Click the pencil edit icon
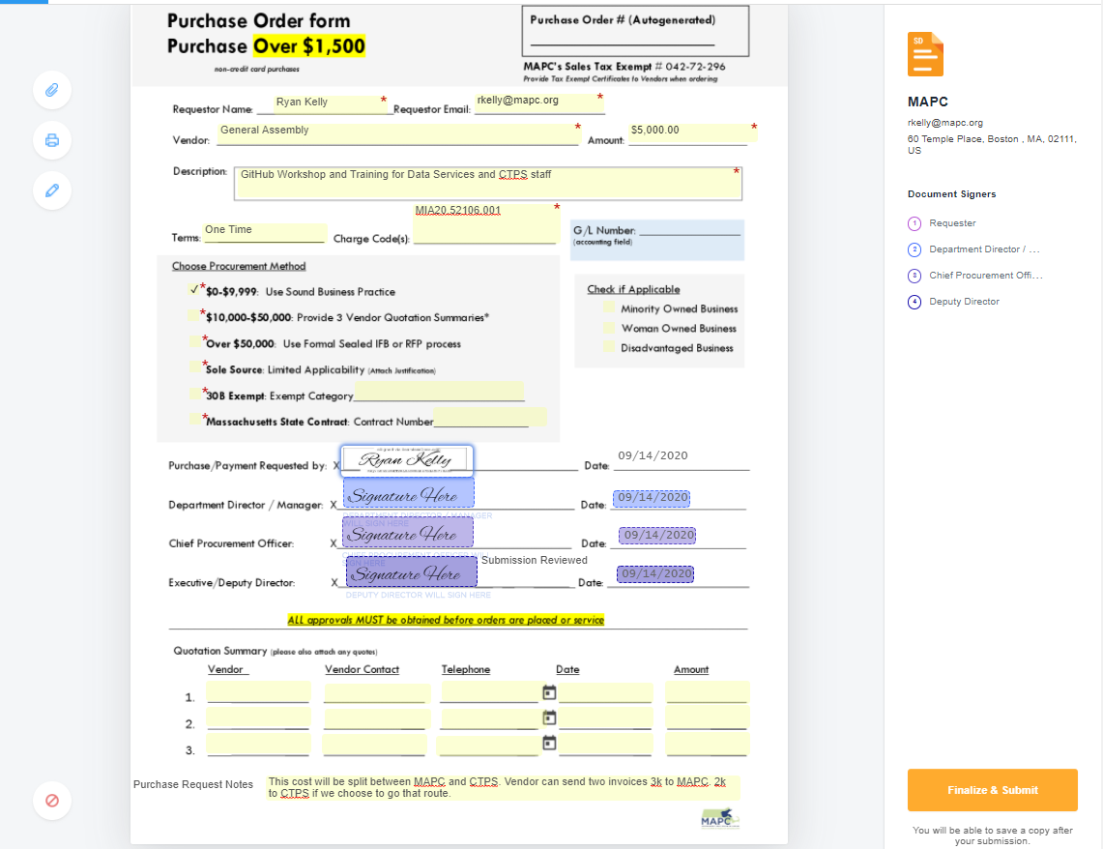 click(x=52, y=190)
